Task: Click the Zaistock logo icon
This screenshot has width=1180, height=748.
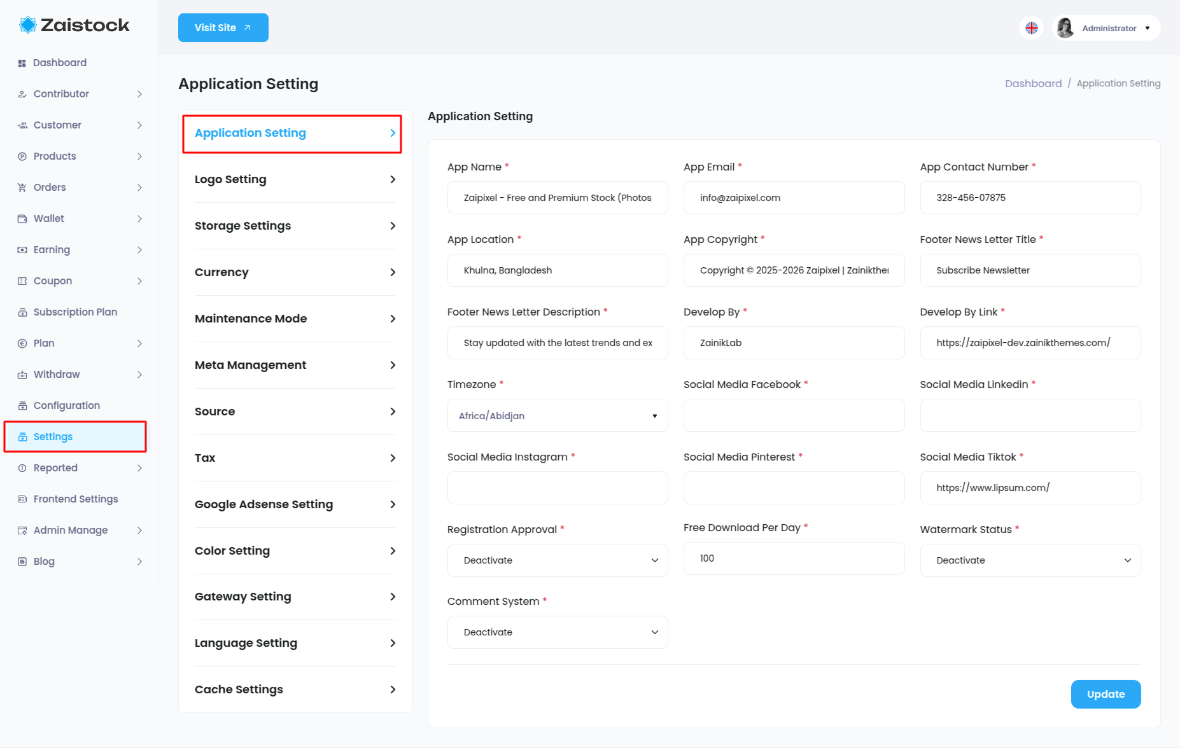Action: [x=27, y=25]
